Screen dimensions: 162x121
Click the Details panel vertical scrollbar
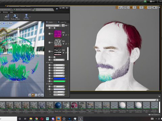pos(68,53)
